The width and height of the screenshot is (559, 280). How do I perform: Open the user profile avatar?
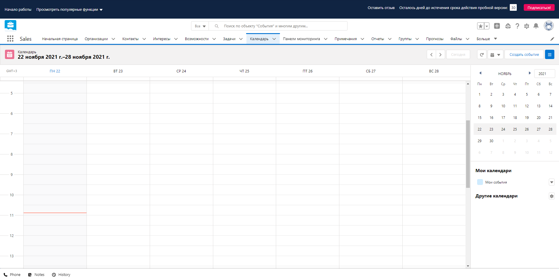[x=549, y=26]
